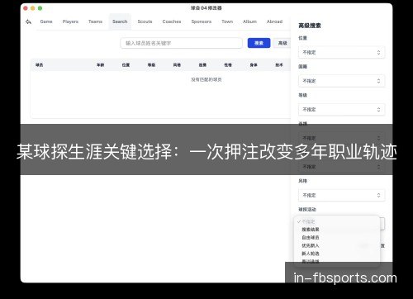This screenshot has height=299, width=413.
Task: Open the 等级 dropdown in advanced search
Action: 341,110
